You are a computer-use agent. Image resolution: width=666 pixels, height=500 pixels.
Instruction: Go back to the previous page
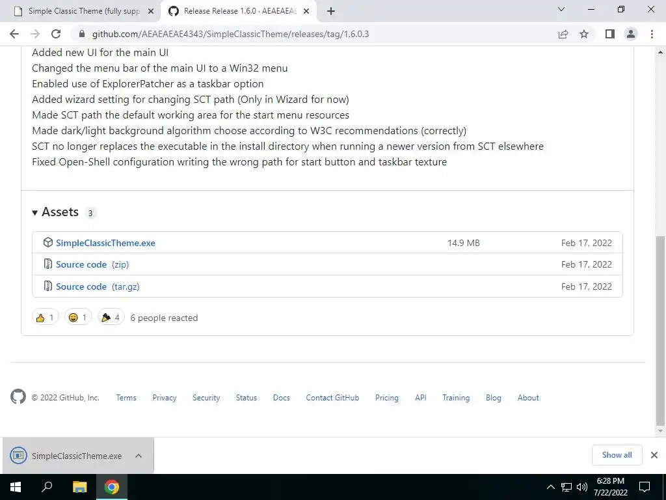(x=14, y=34)
